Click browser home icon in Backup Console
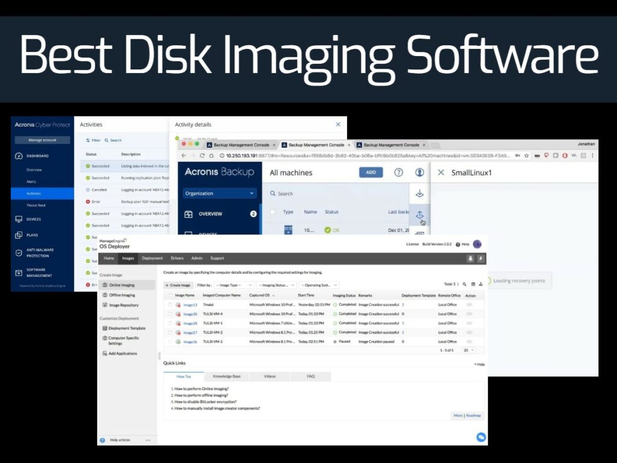Viewport: 617px width, 463px height. click(x=211, y=156)
